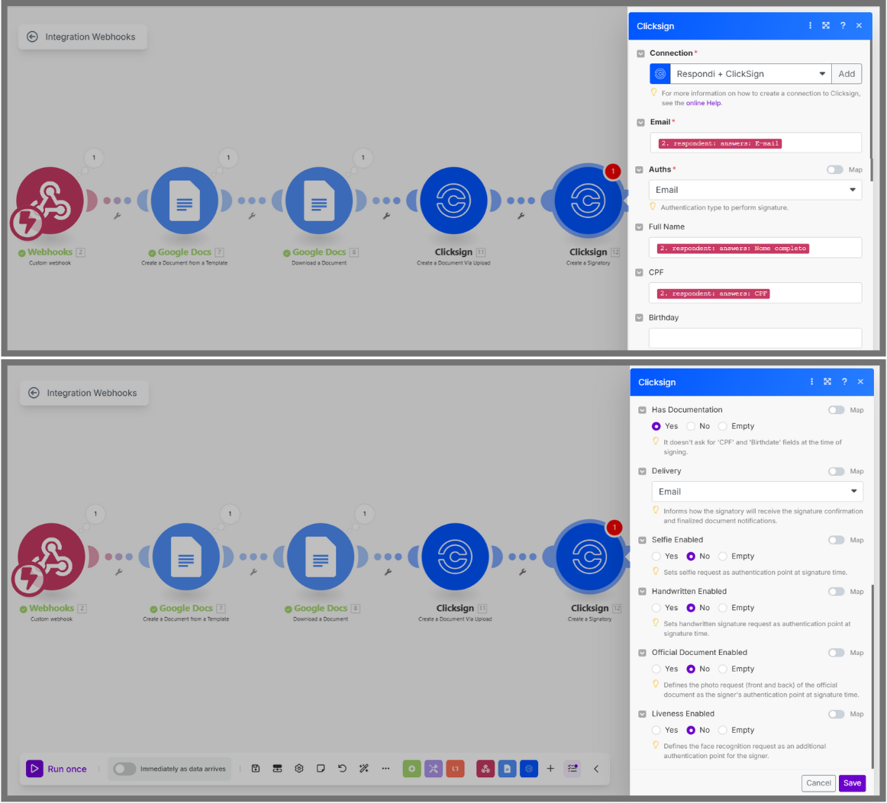The height and width of the screenshot is (803, 887).
Task: Click the orange text parser icon in toolbar
Action: point(456,769)
